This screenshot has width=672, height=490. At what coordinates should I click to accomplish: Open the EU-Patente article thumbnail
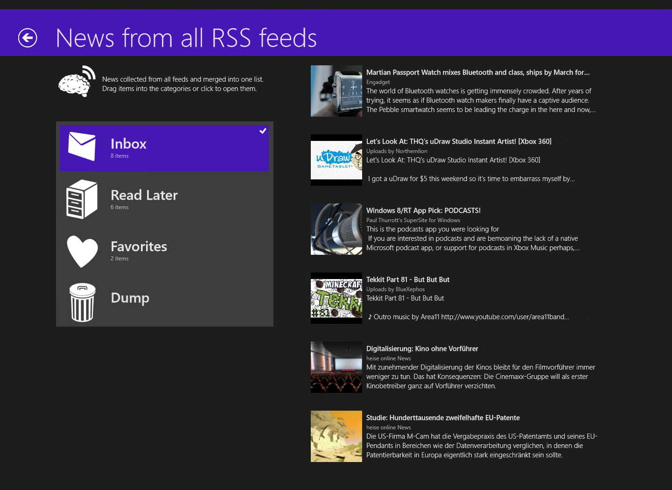coord(336,436)
